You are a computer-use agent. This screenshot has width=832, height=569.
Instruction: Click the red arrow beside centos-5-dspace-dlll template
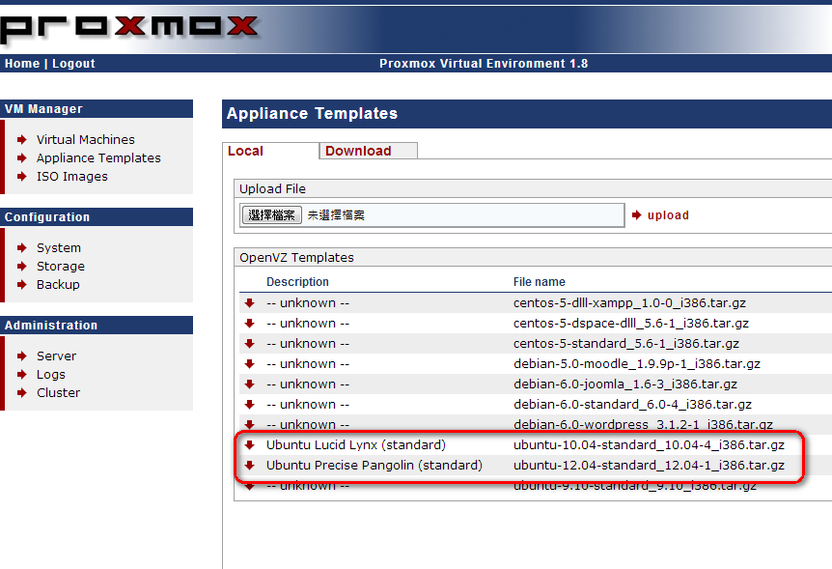[249, 324]
